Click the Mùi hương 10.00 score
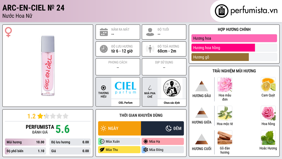Screen dimensions: 282x159 (25, 142)
